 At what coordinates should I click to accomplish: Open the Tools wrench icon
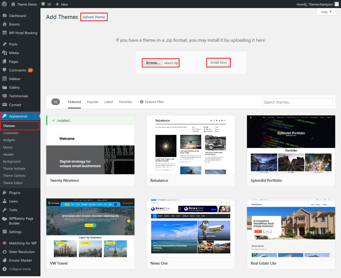pyautogui.click(x=5, y=210)
